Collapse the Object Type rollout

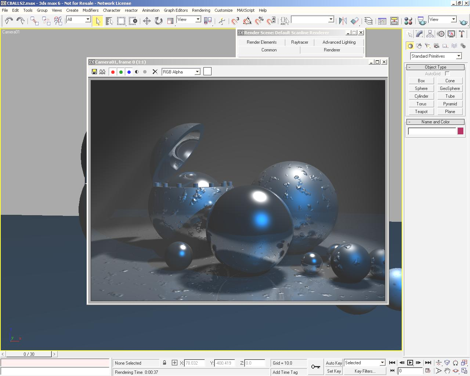(x=435, y=67)
